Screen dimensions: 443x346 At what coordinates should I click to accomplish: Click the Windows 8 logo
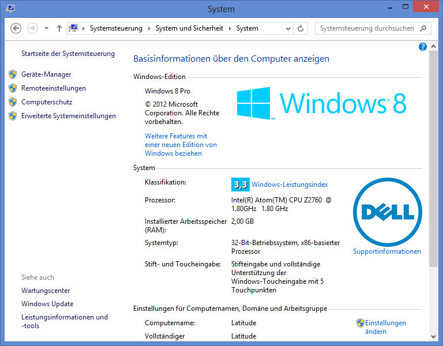click(321, 103)
